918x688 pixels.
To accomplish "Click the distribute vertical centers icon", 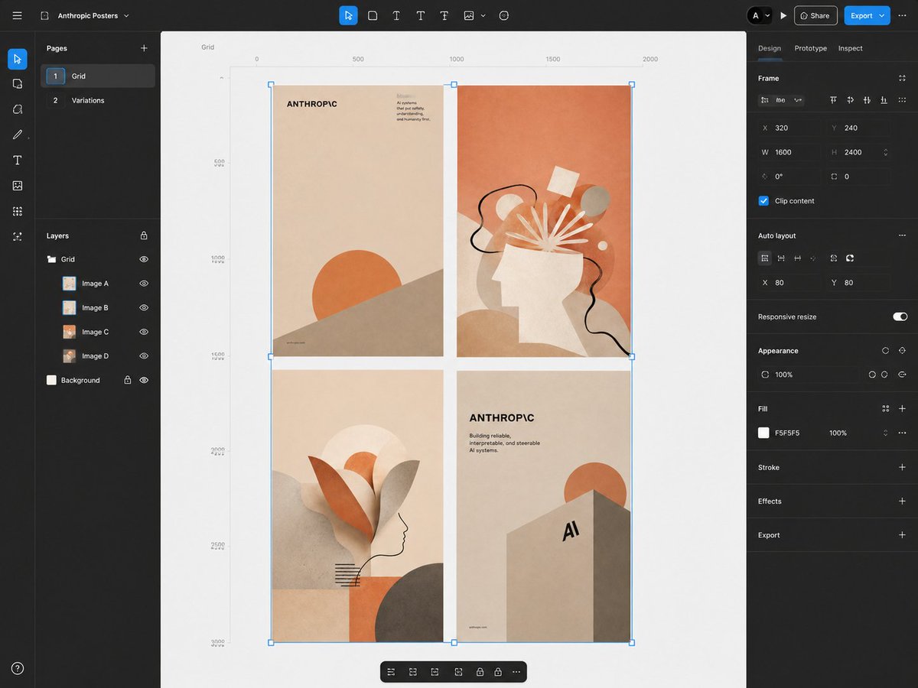I will 867,100.
